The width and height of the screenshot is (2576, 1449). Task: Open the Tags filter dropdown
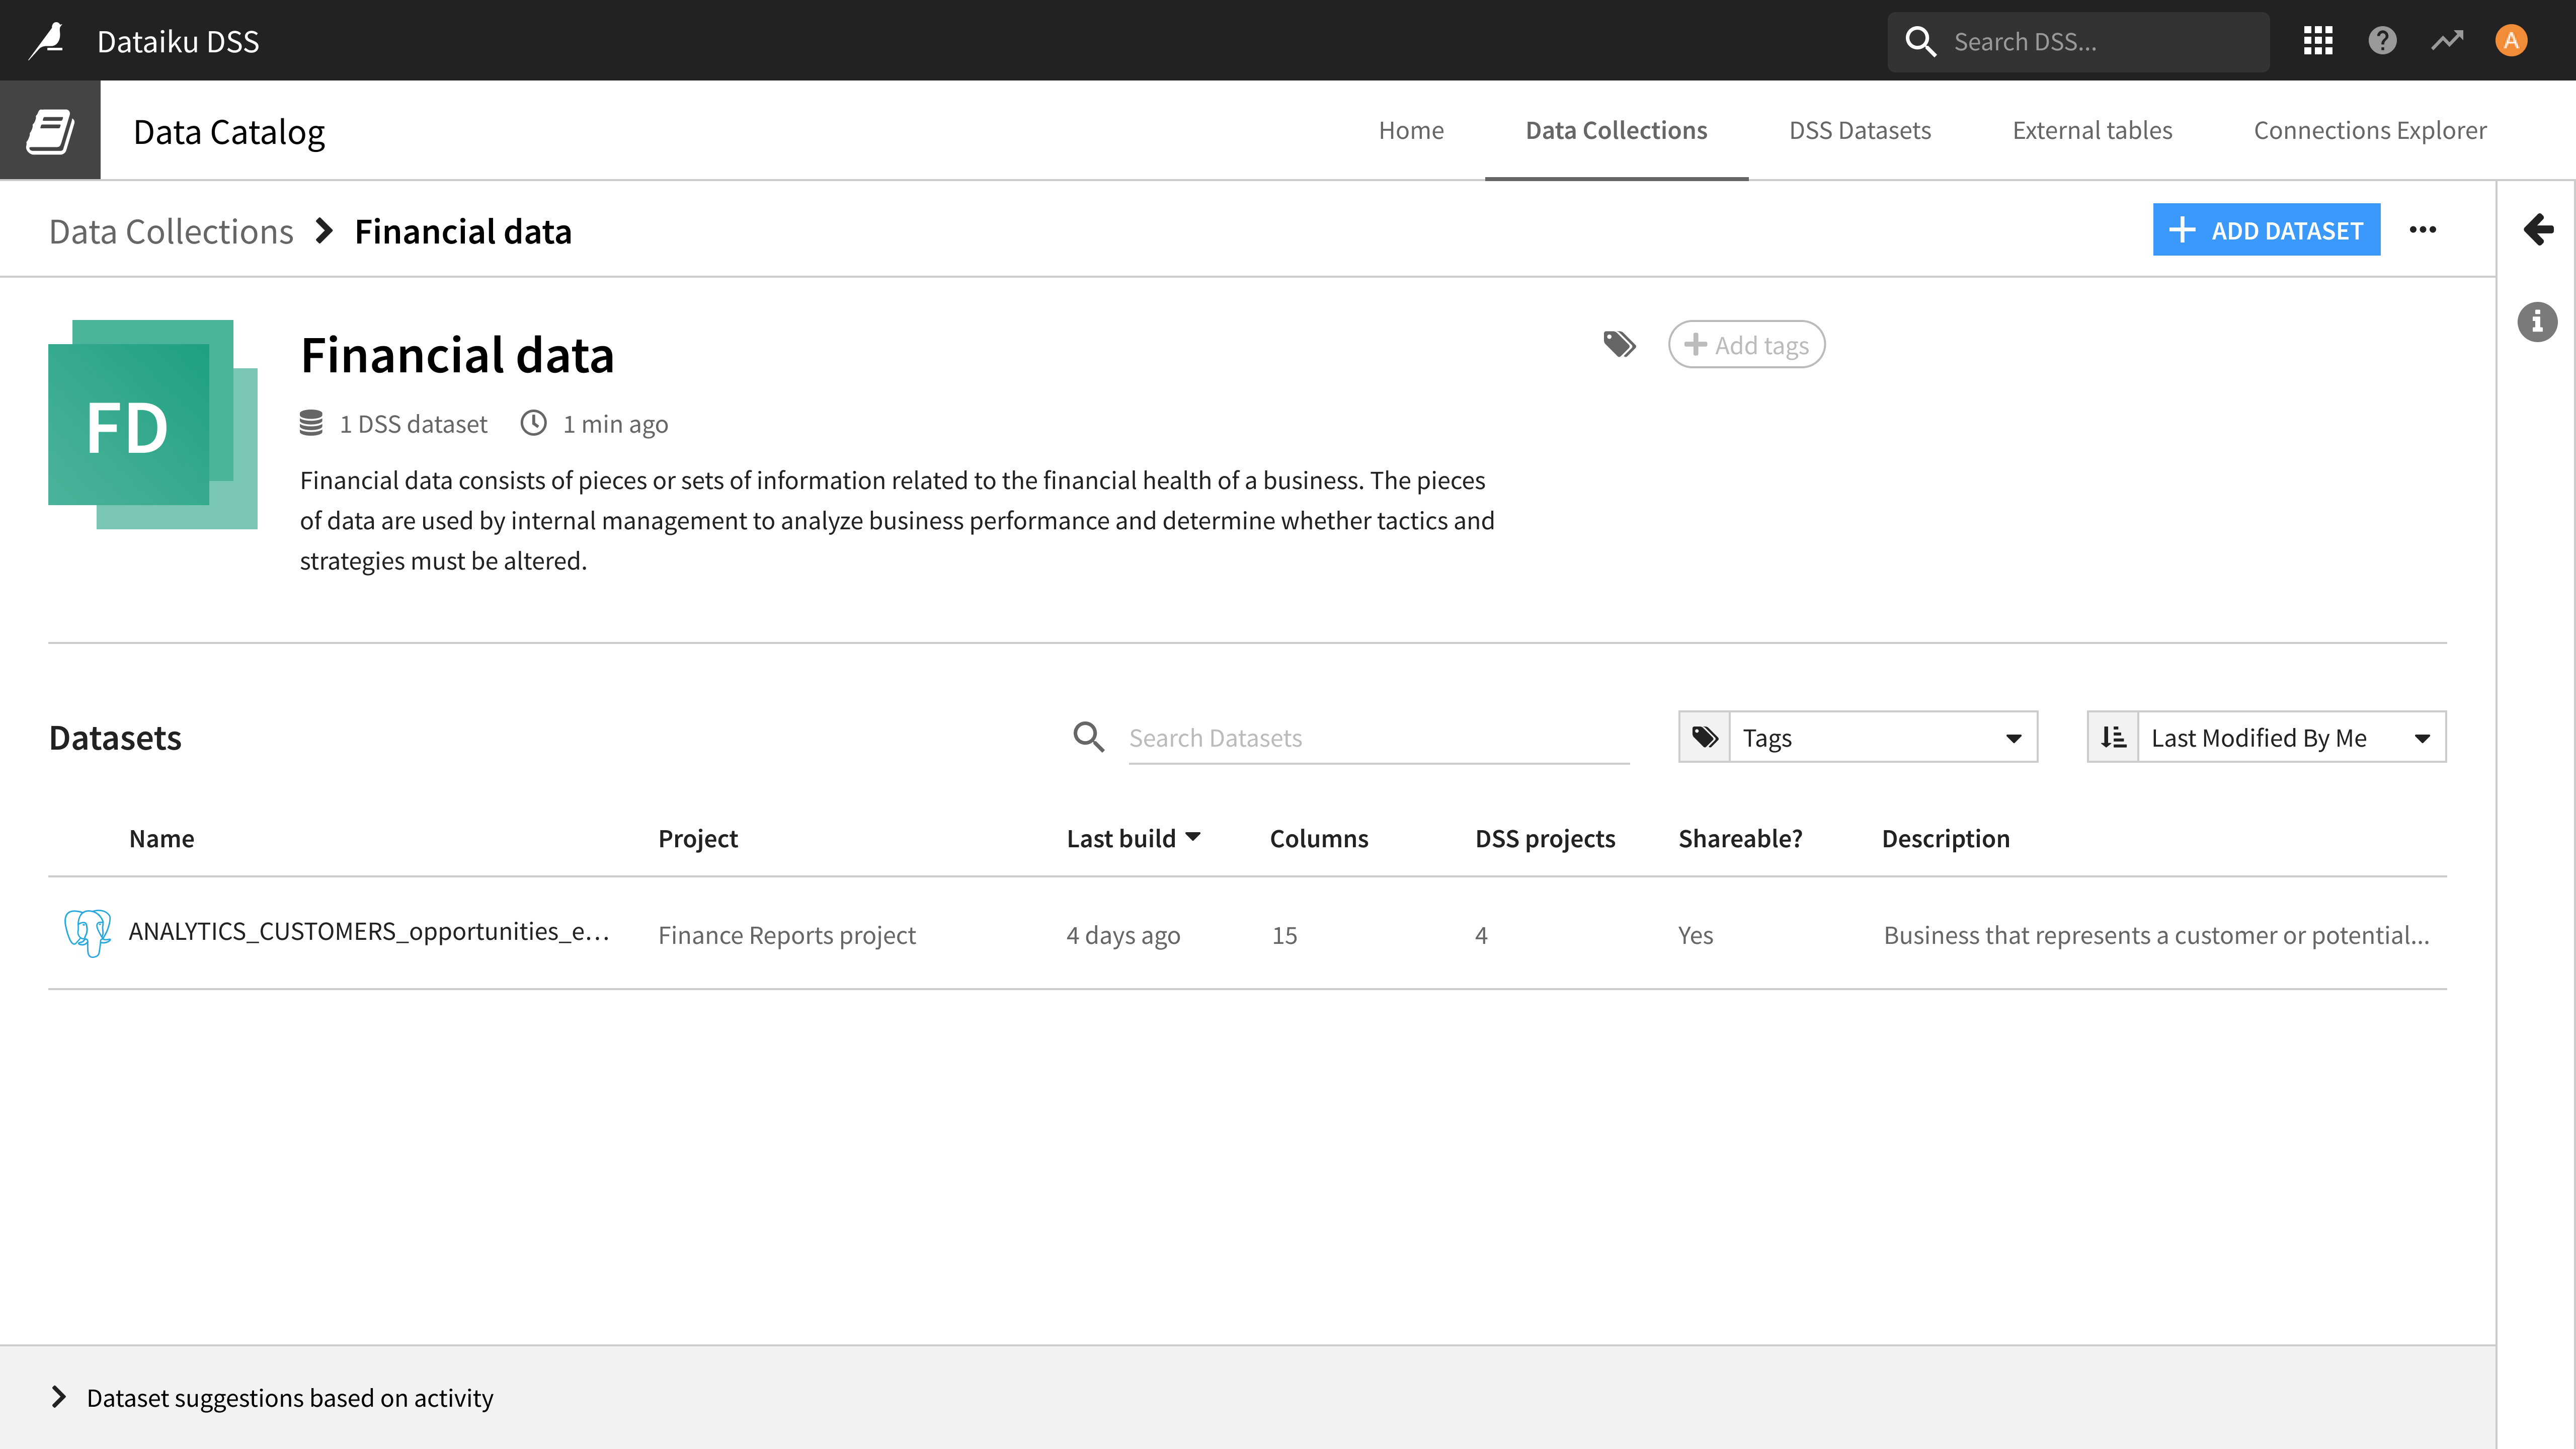1858,738
